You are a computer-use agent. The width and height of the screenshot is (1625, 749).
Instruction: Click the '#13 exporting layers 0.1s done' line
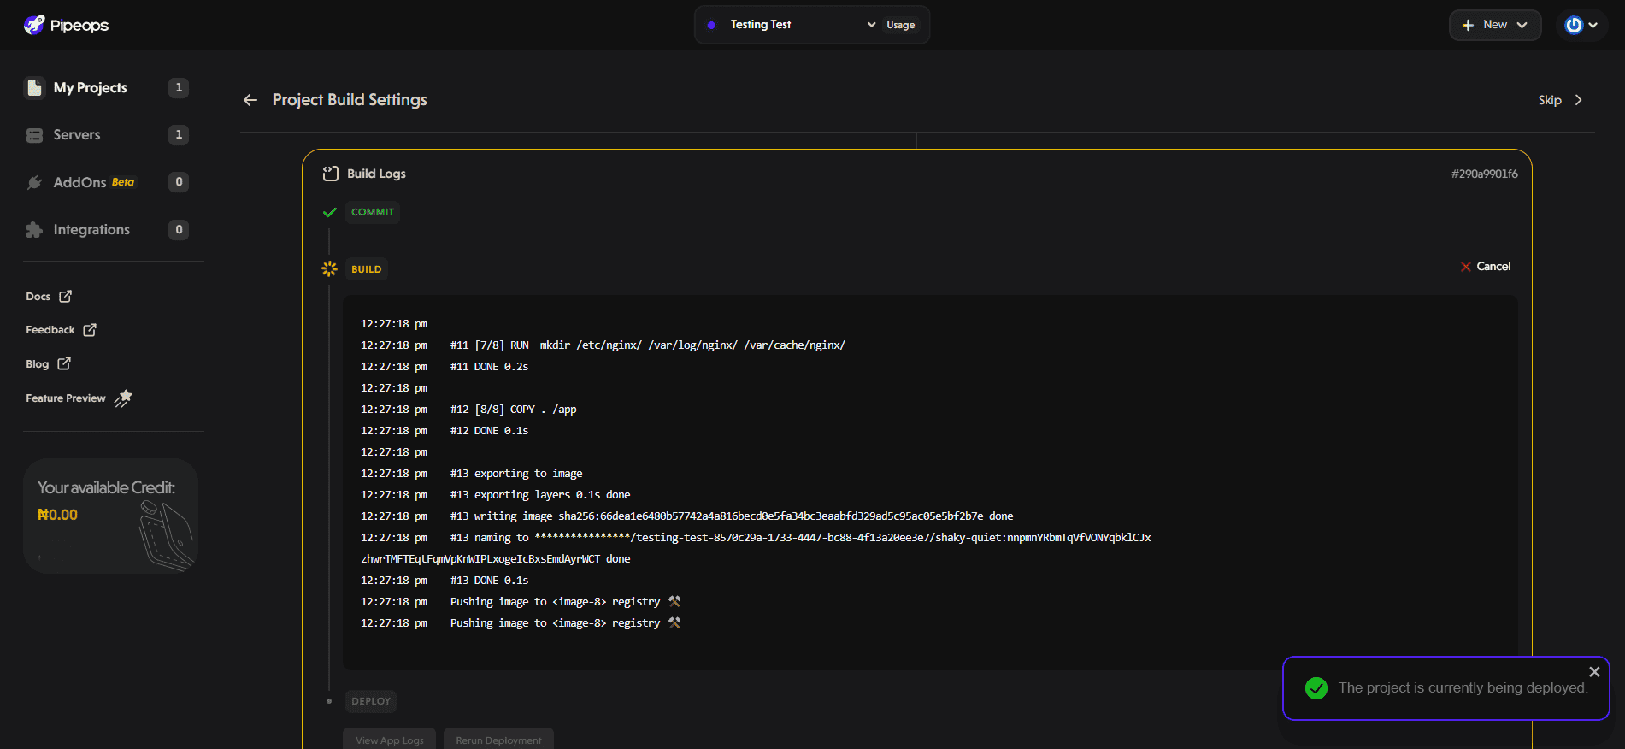pos(540,495)
